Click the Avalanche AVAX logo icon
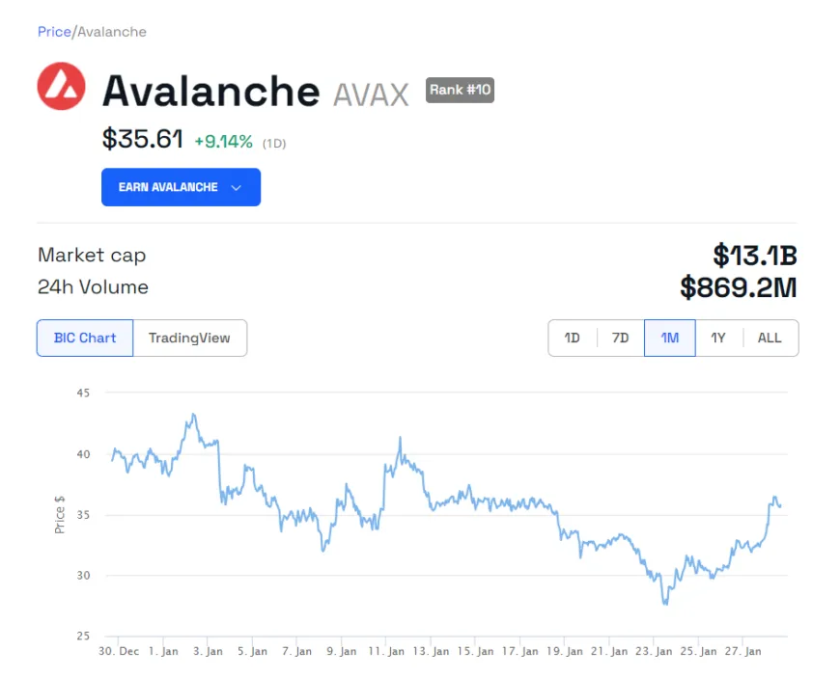840x677 pixels. click(61, 87)
